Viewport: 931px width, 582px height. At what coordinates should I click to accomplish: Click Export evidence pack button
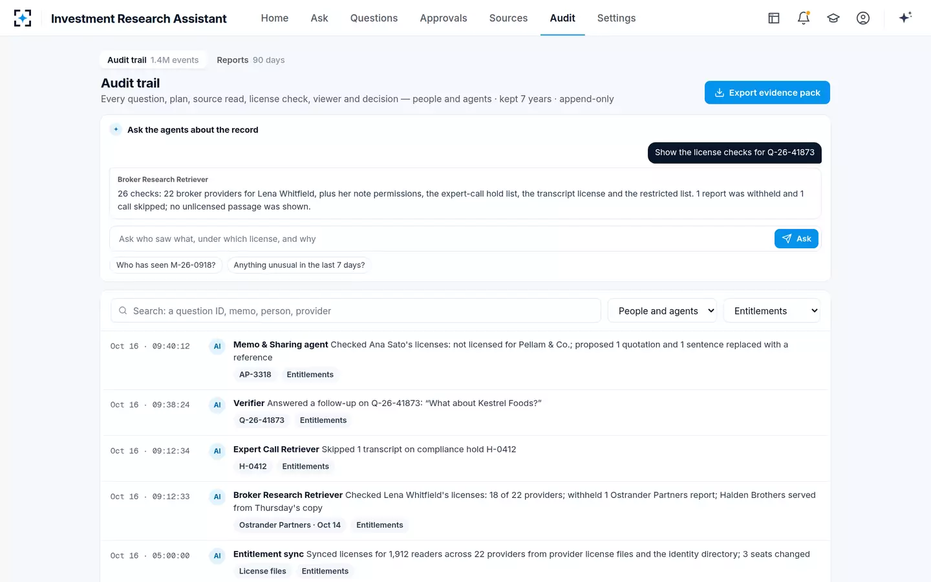(x=767, y=92)
